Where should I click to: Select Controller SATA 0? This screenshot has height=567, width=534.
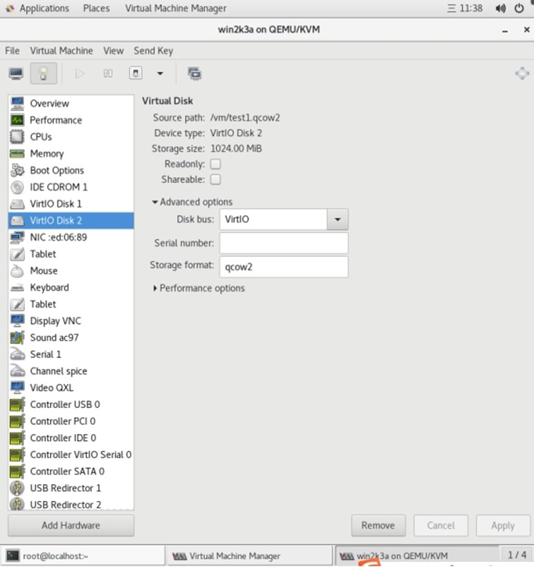click(x=71, y=471)
